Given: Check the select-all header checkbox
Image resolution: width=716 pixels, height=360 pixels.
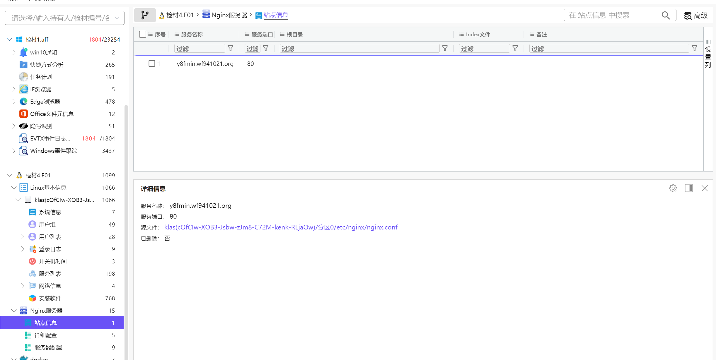Looking at the screenshot, I should click(143, 34).
